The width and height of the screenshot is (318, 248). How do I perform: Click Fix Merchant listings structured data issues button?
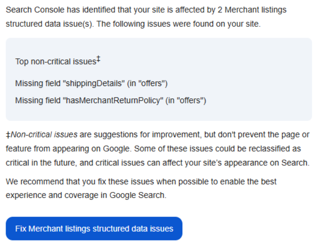tap(94, 229)
